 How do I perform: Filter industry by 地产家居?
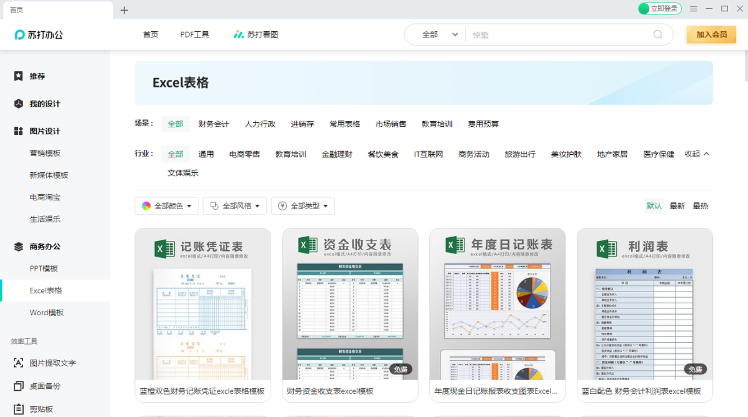pyautogui.click(x=612, y=154)
